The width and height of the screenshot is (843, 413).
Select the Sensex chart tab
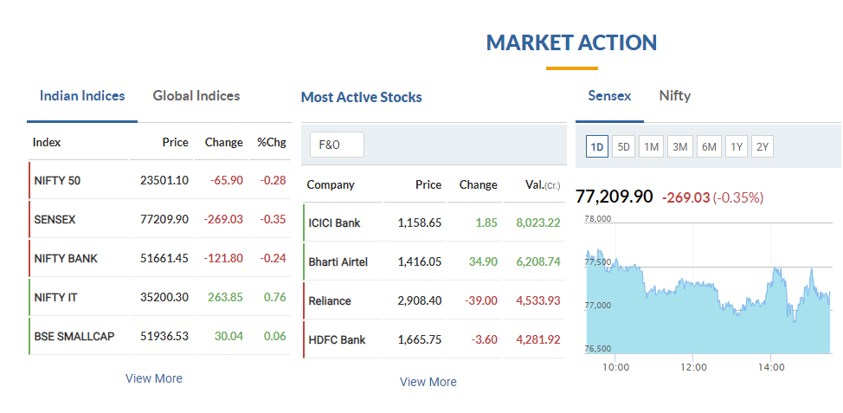click(x=609, y=96)
